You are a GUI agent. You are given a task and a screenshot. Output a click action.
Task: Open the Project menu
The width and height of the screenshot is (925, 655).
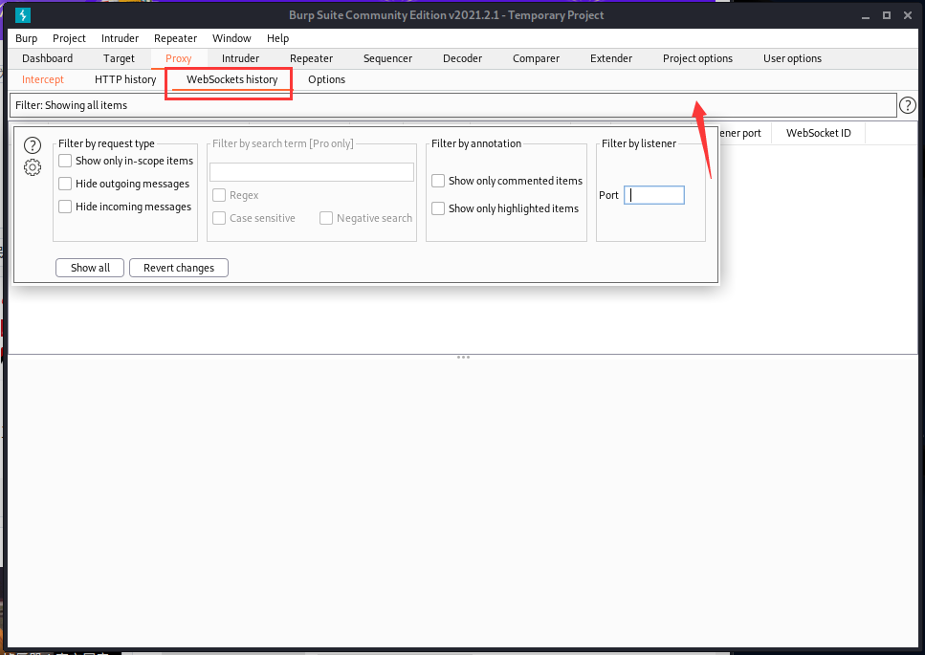click(x=69, y=38)
